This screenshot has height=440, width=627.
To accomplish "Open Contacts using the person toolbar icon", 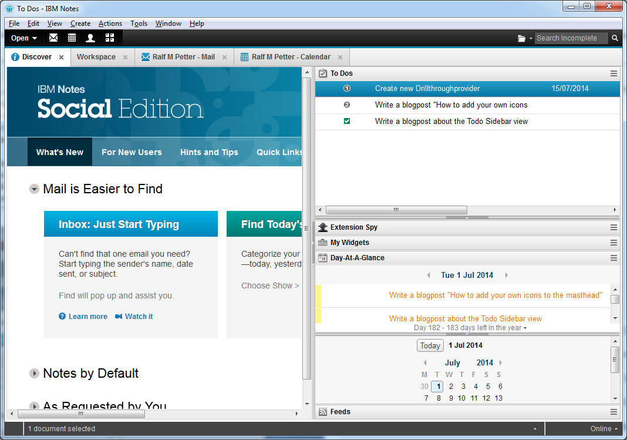I will click(90, 38).
